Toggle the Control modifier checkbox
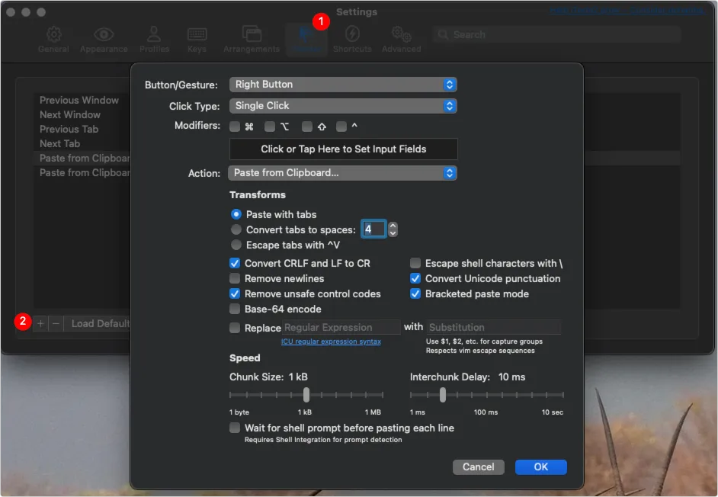This screenshot has height=497, width=718. pyautogui.click(x=341, y=127)
